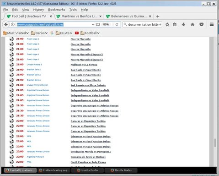Toggle reader view icon in address bar
The image size is (219, 176).
coord(98,24)
